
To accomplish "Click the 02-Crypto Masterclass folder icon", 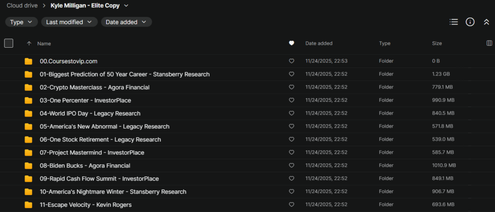I will tap(29, 87).
